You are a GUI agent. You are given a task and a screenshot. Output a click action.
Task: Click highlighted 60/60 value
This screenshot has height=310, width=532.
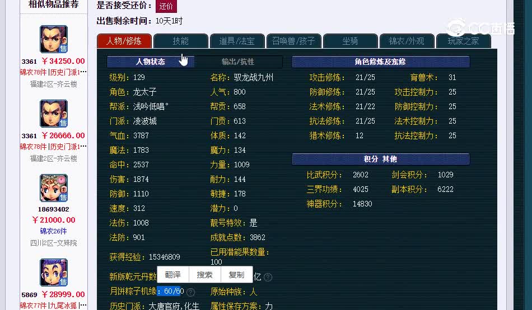pyautogui.click(x=174, y=292)
